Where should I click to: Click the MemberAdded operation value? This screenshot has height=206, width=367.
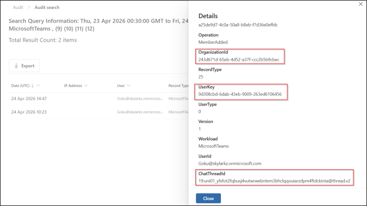pyautogui.click(x=213, y=42)
